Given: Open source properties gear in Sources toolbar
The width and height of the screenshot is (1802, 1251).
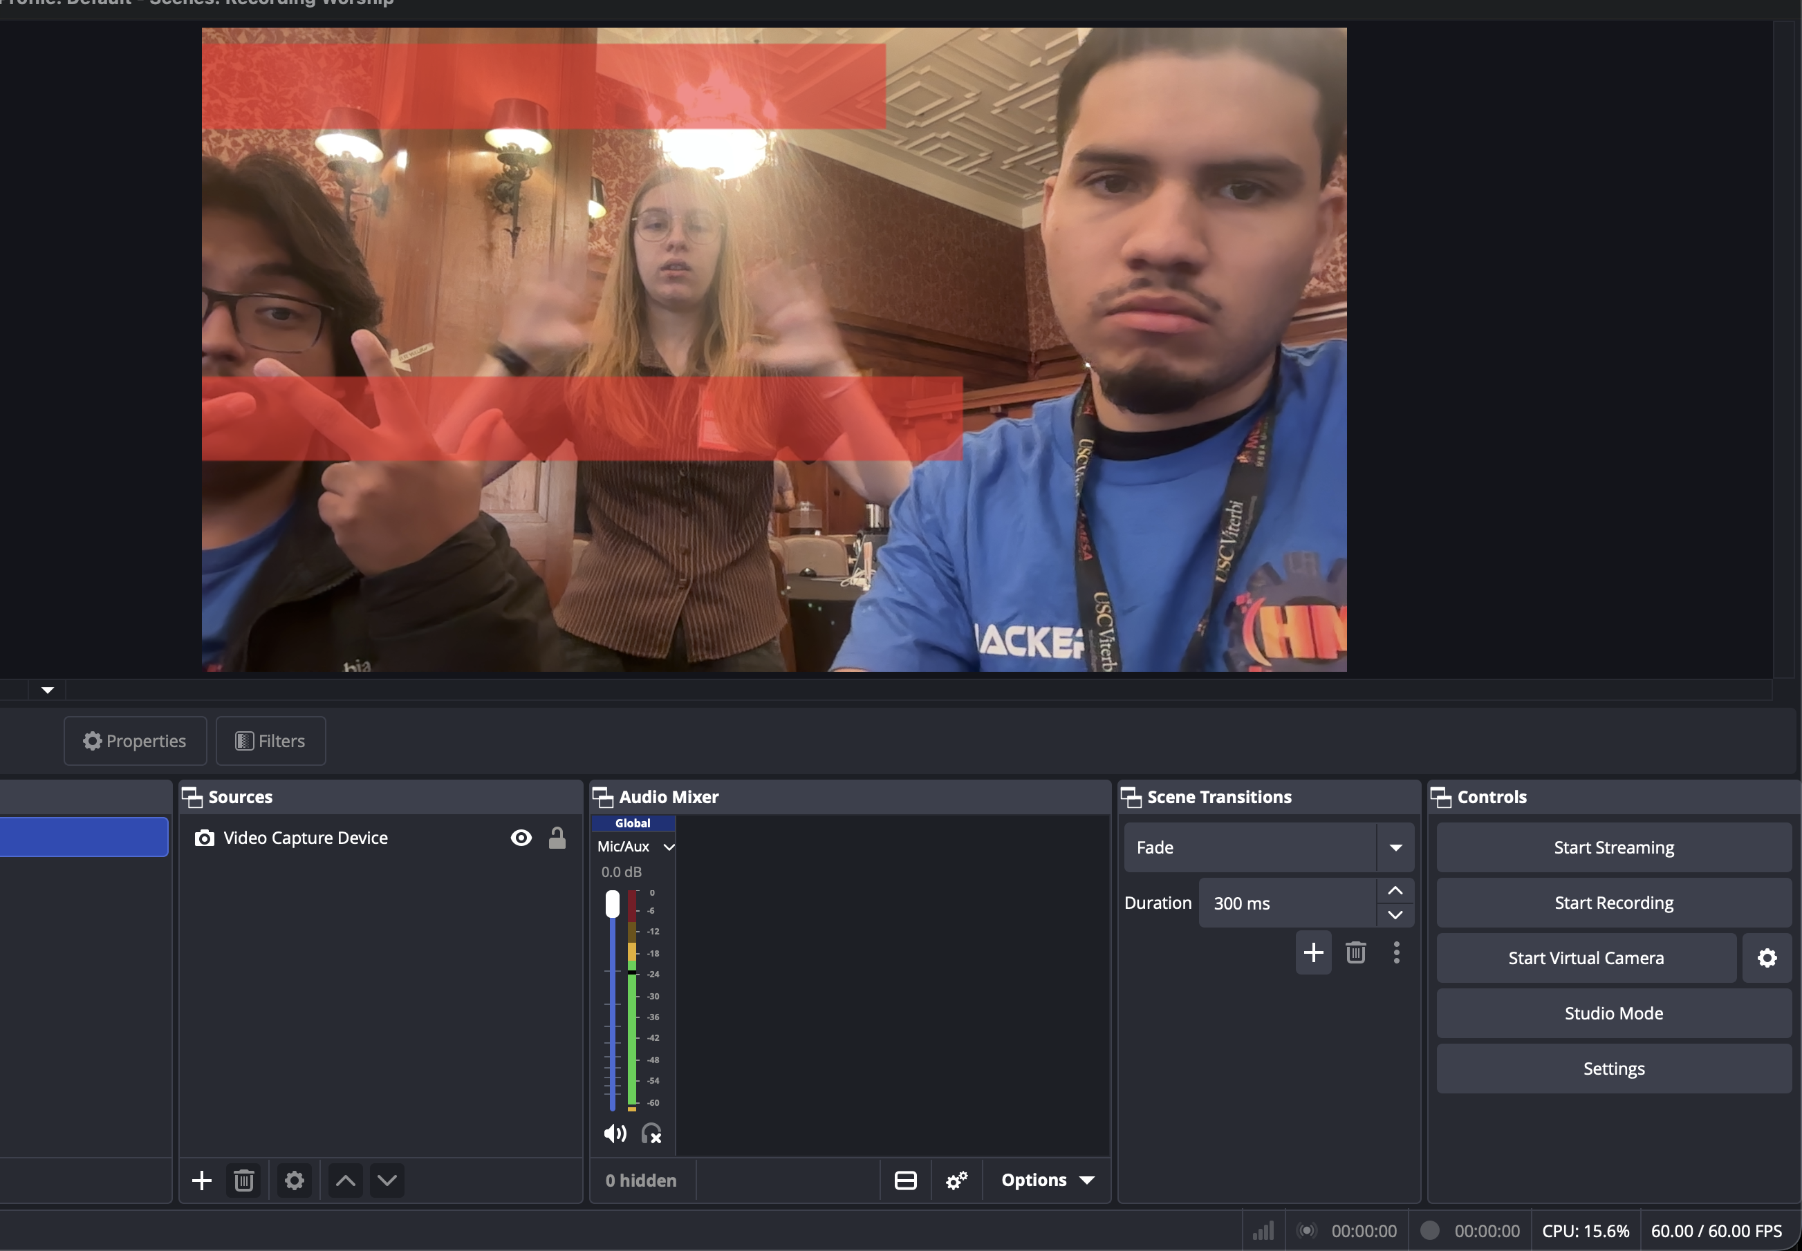Looking at the screenshot, I should tap(294, 1181).
